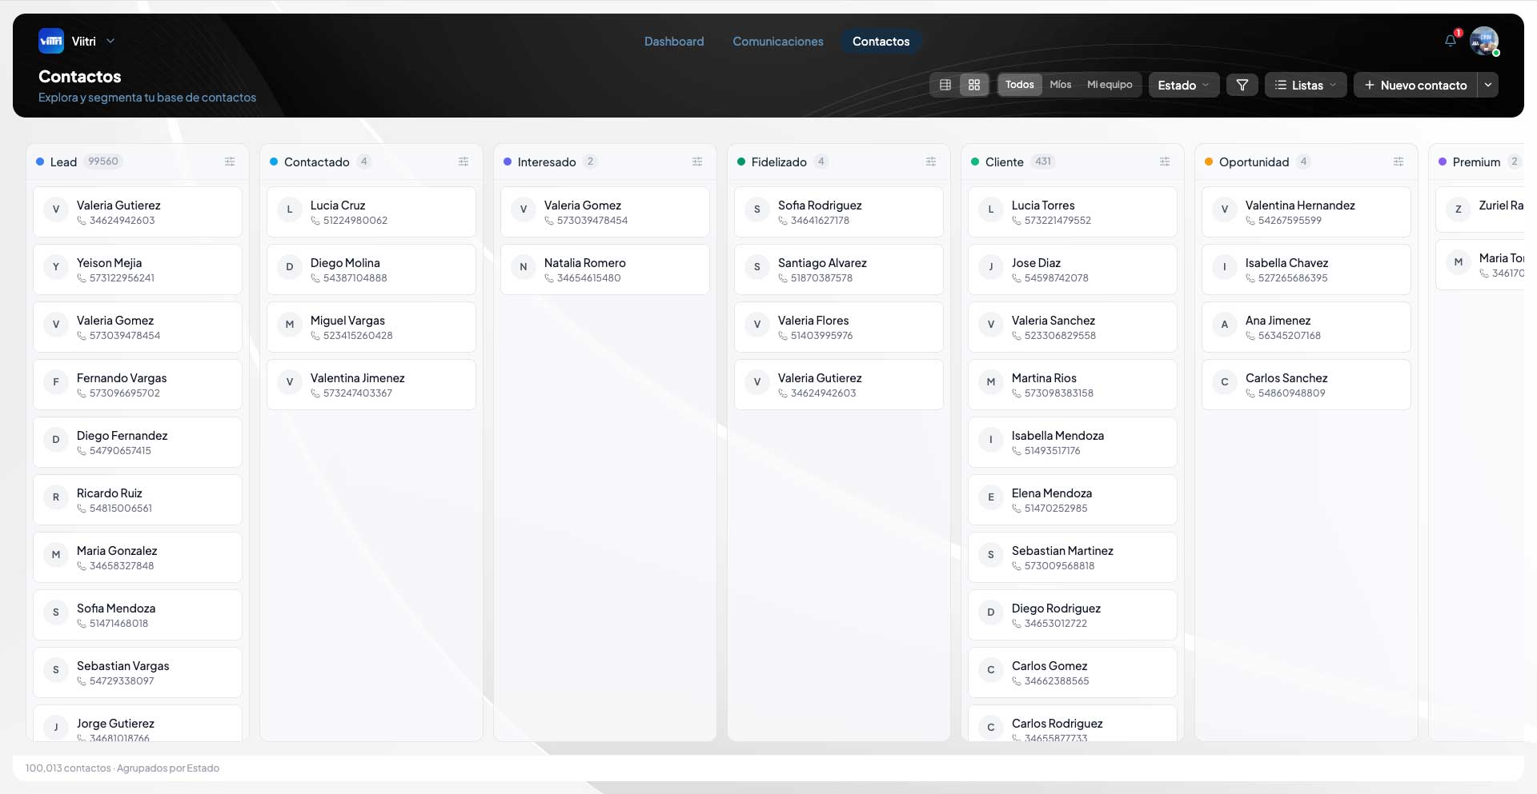Click Valentina Hernandez name text
1537x794 pixels.
[1300, 205]
